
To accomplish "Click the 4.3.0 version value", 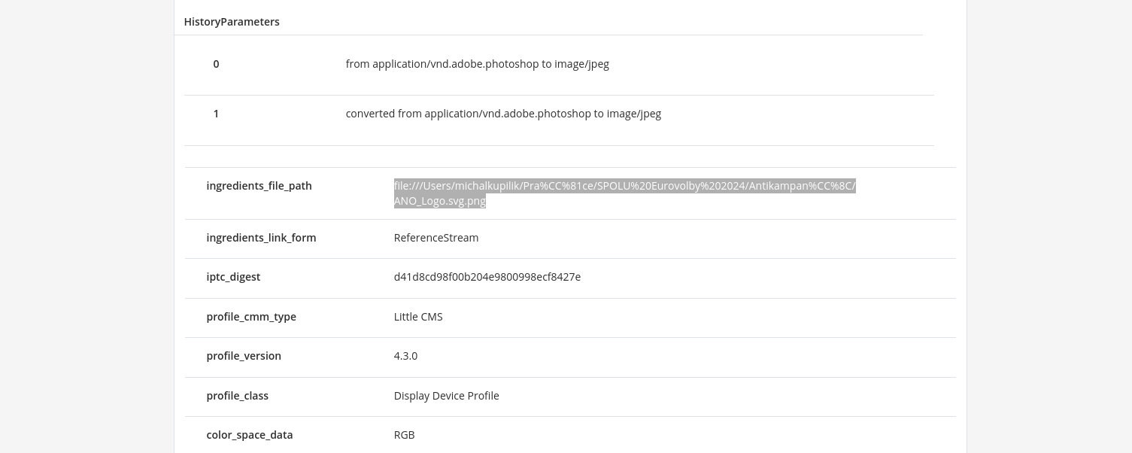I will tap(405, 356).
